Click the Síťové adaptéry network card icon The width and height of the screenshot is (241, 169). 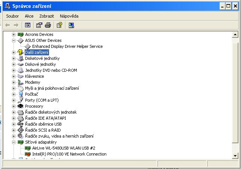(21, 142)
